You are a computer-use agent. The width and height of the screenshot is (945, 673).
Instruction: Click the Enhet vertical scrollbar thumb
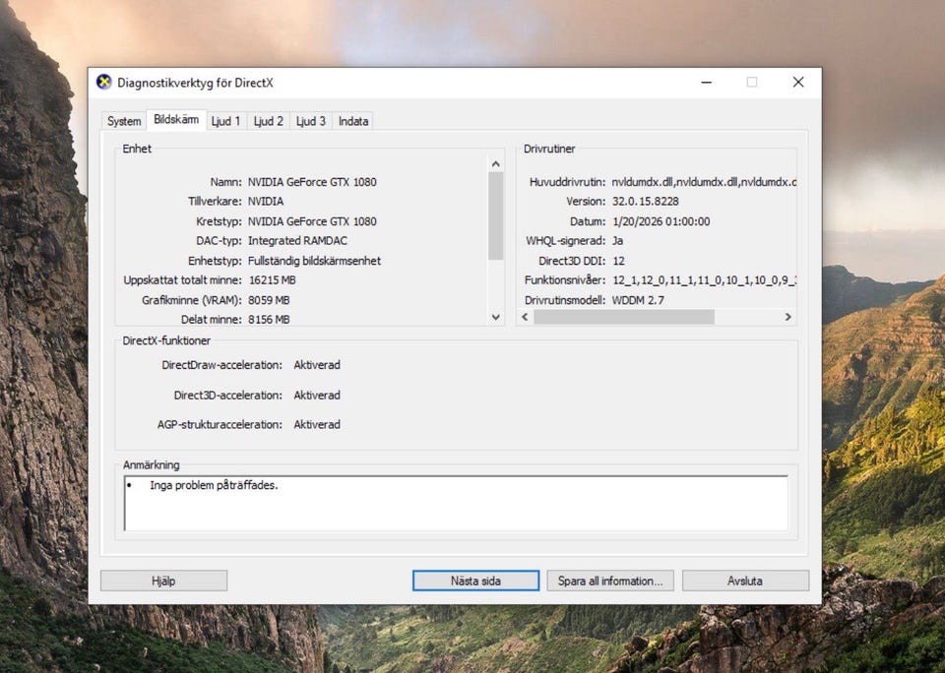(496, 214)
